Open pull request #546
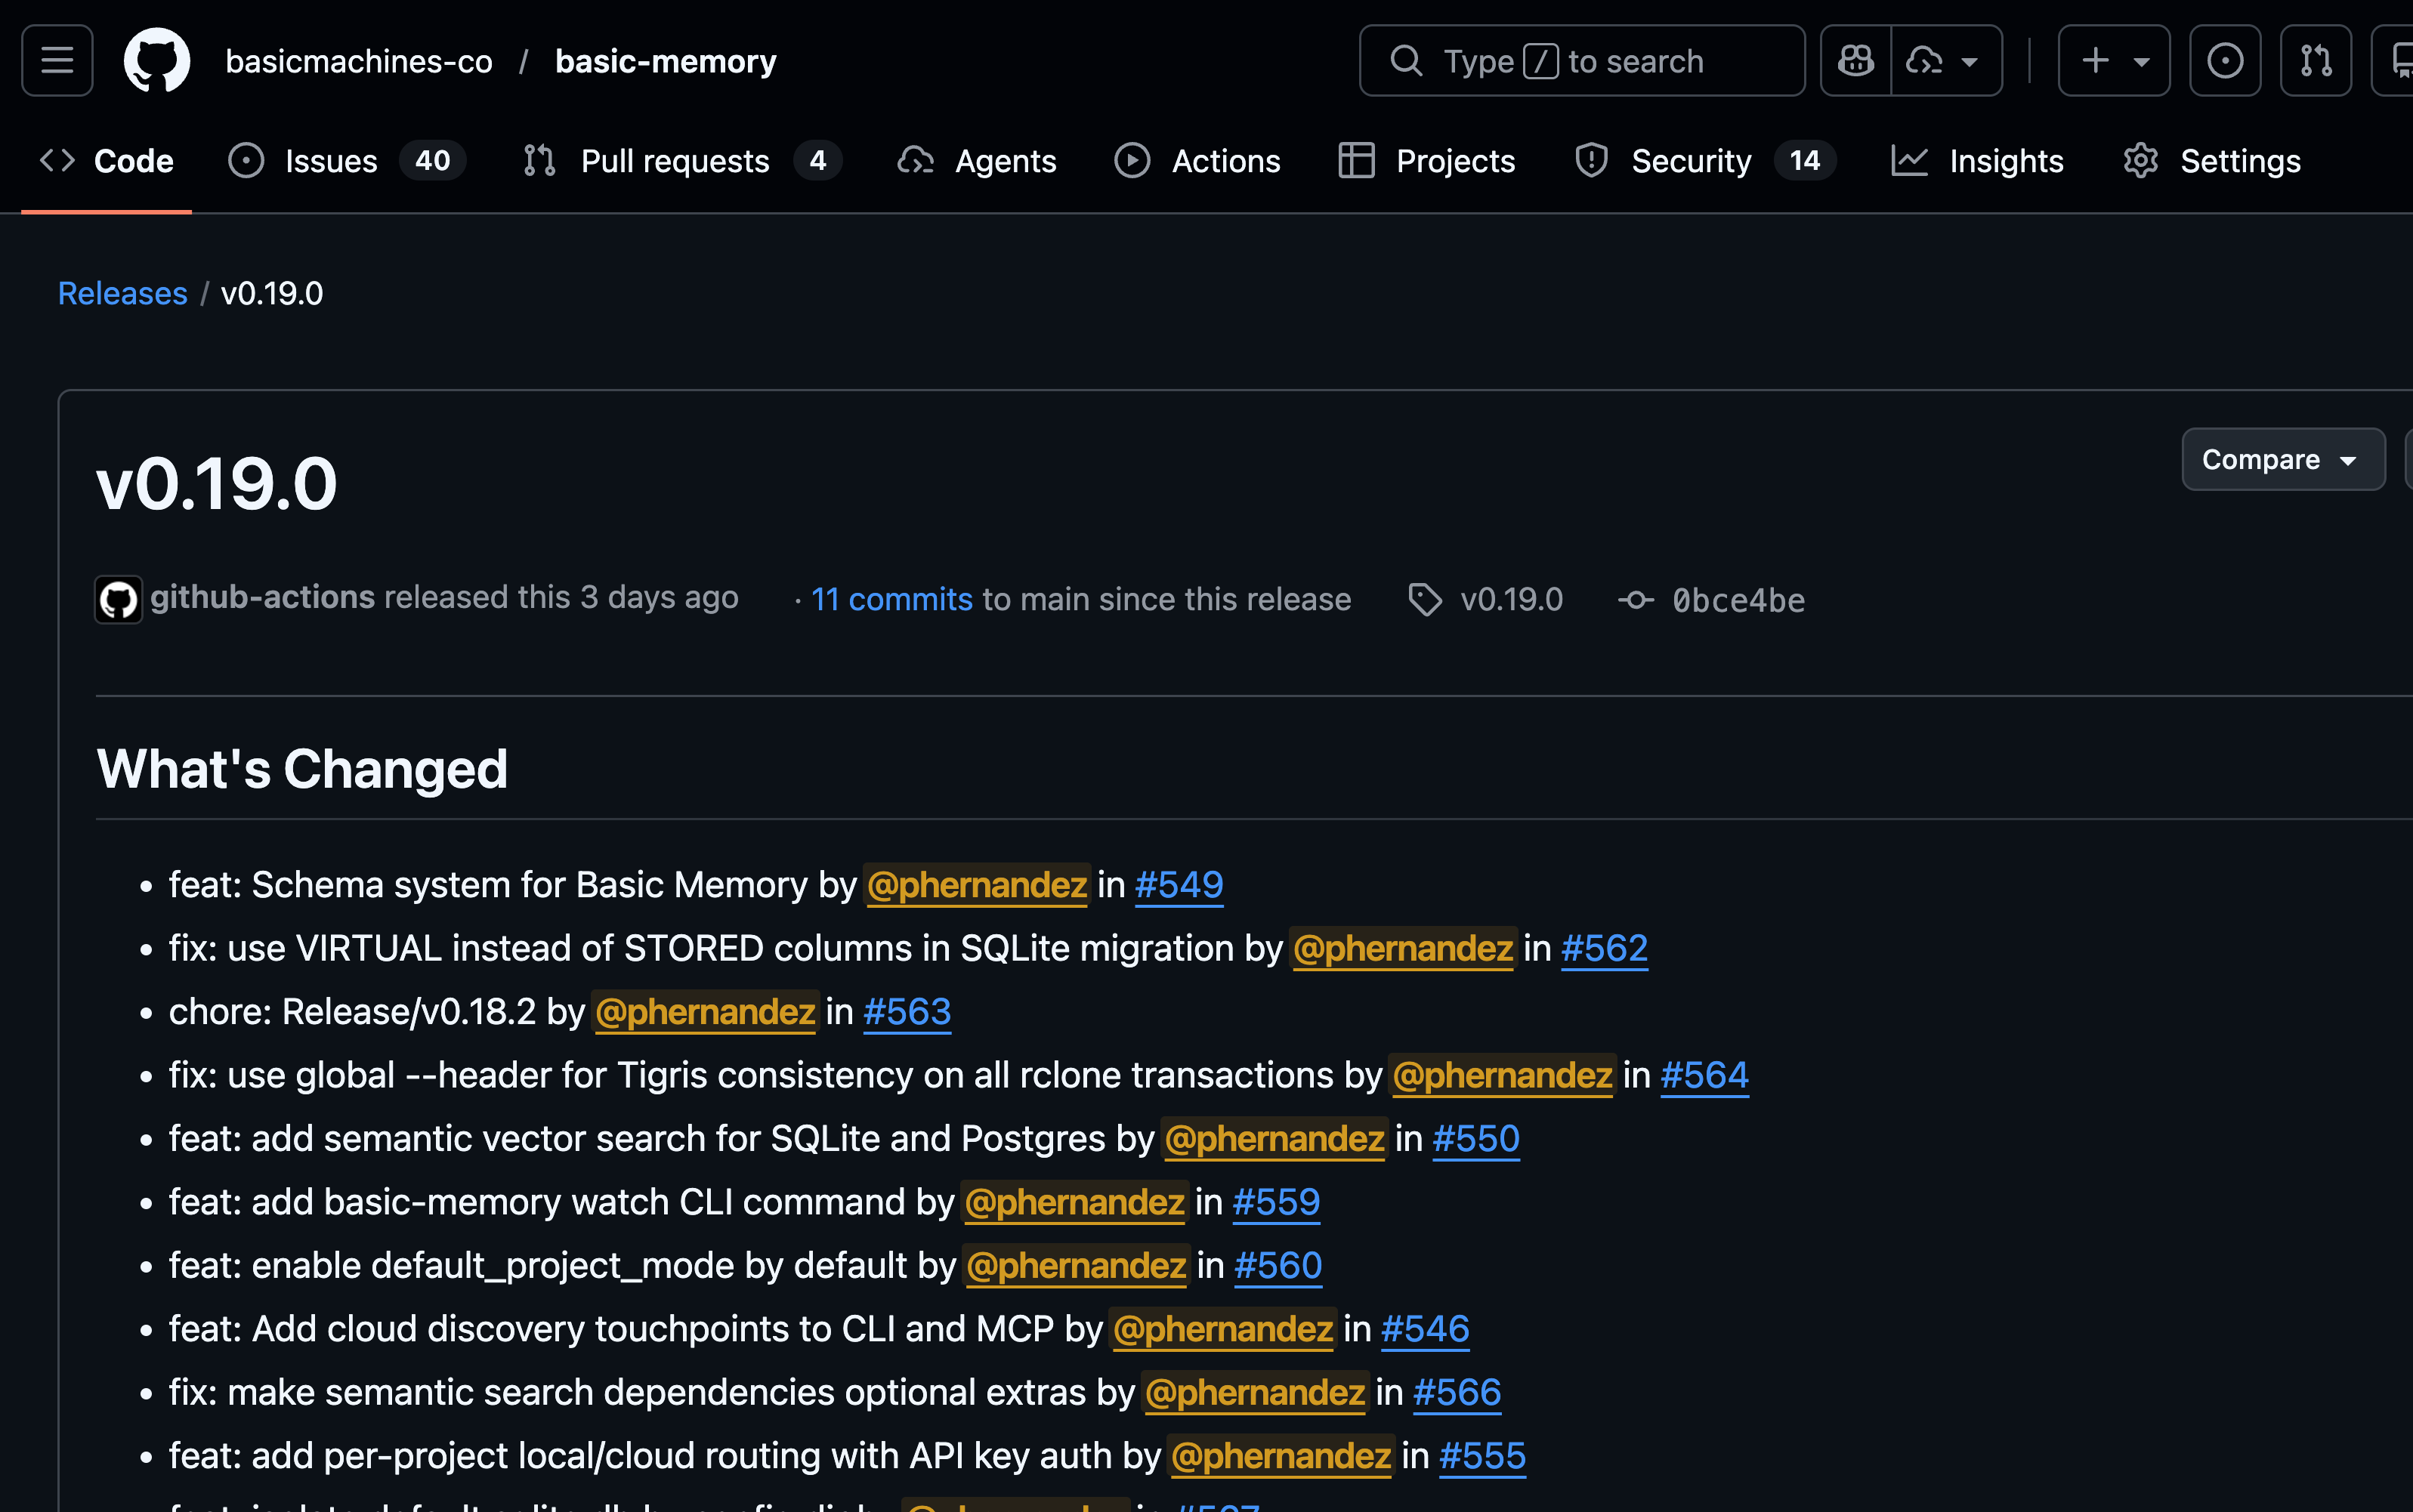2413x1512 pixels. 1425,1329
